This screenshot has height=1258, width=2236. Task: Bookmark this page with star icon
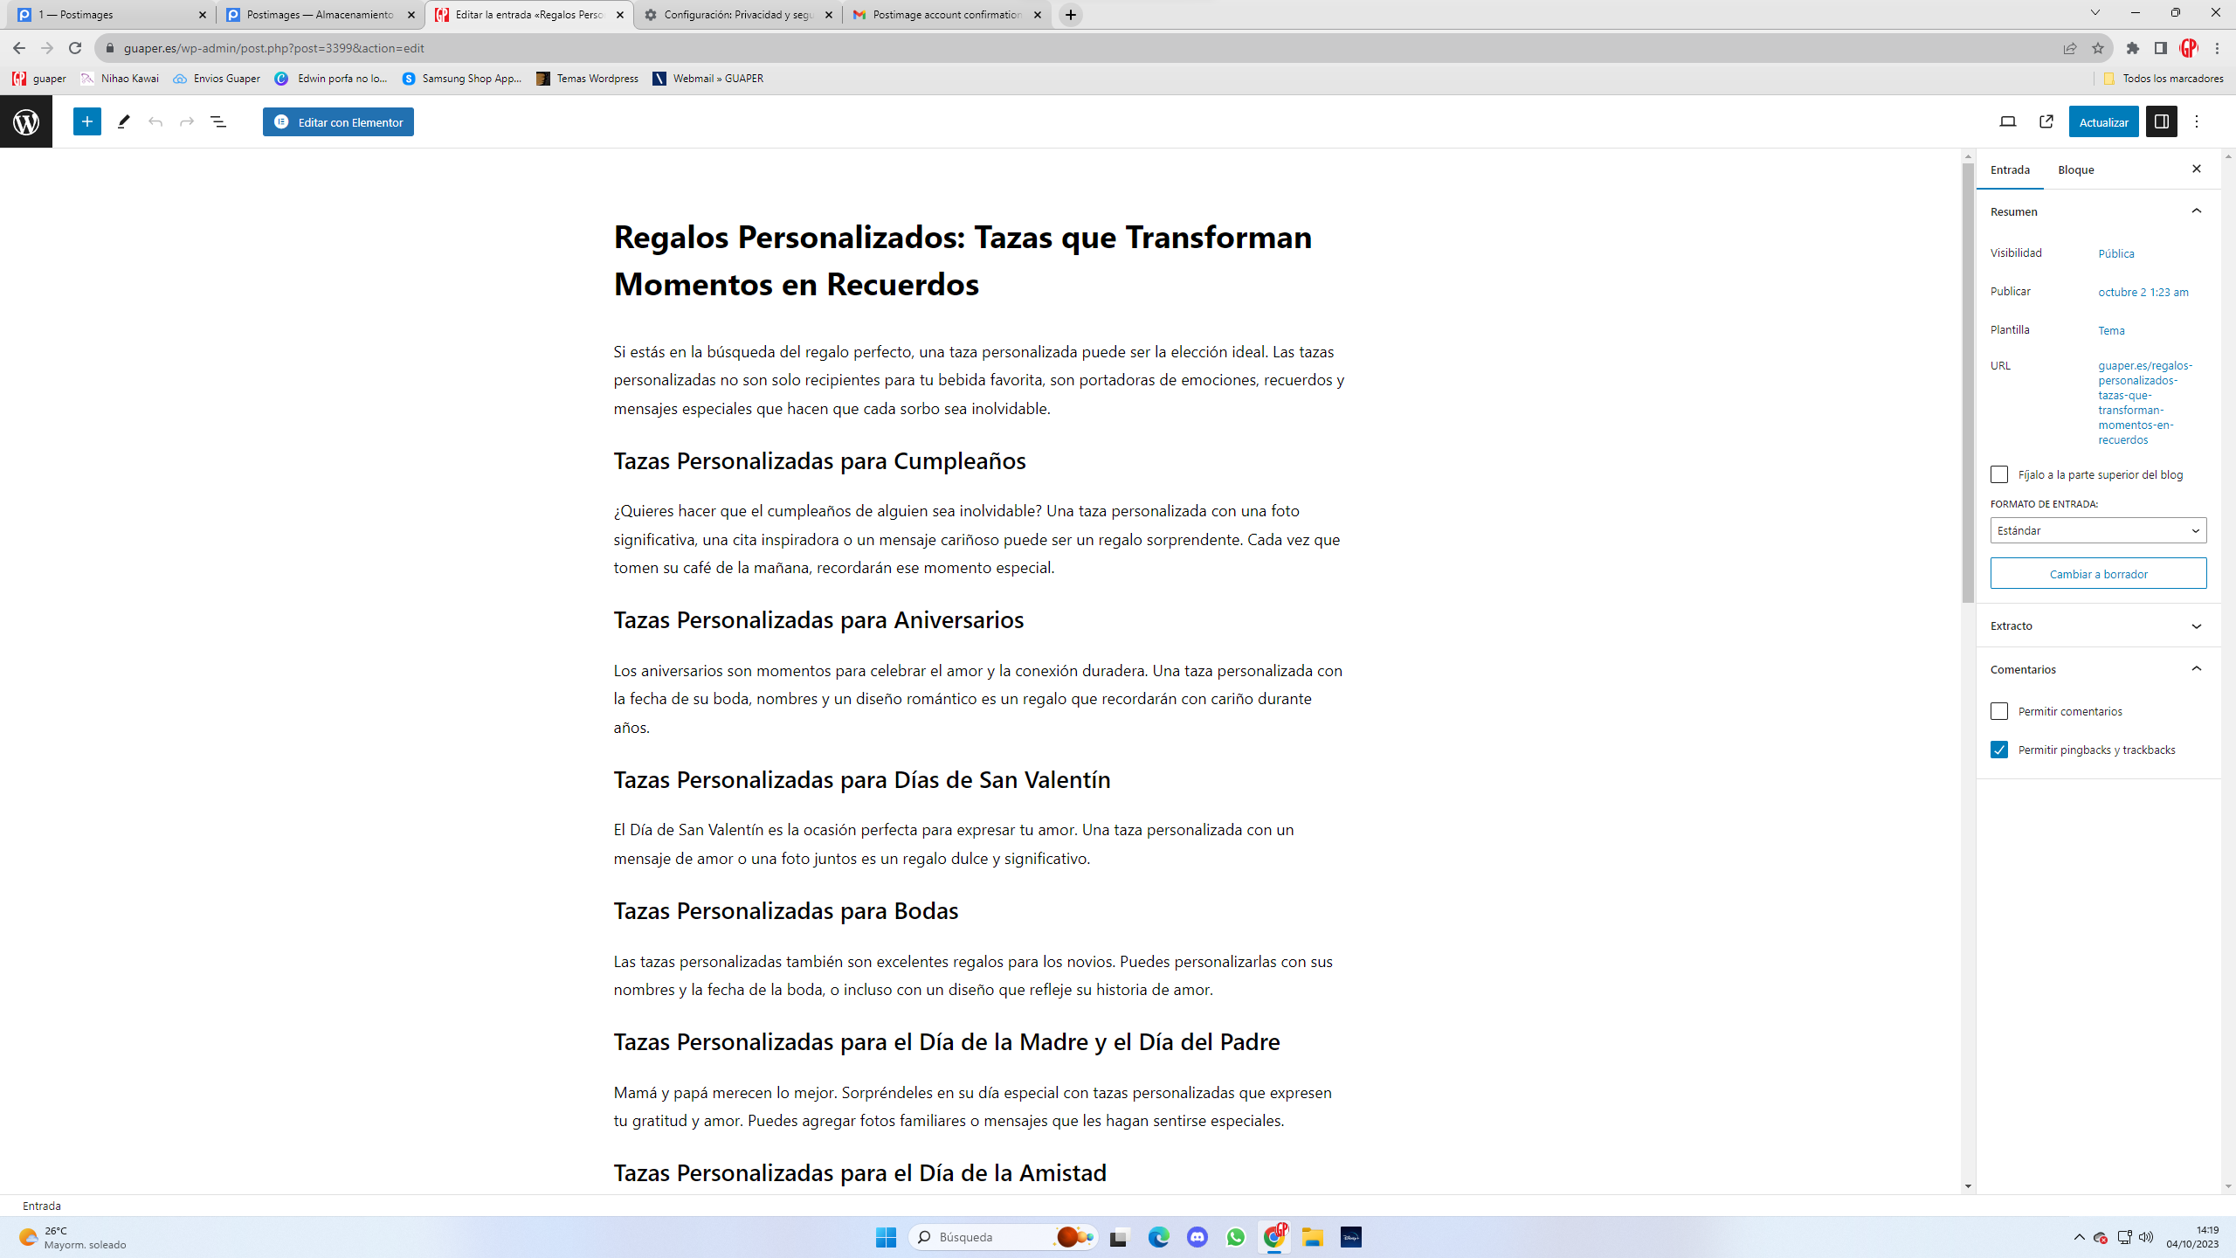click(x=2098, y=48)
